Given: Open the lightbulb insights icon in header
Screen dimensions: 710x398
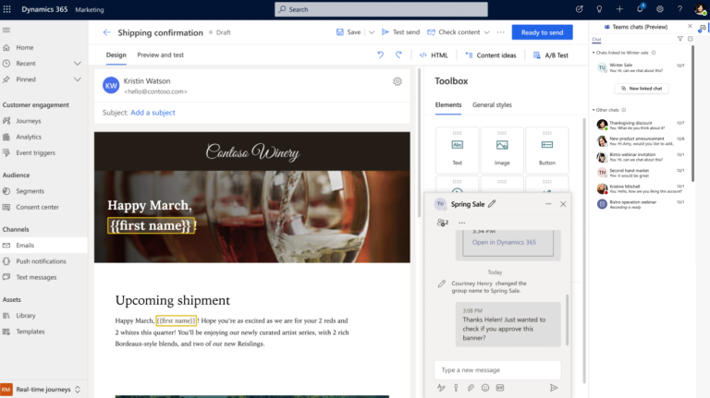Looking at the screenshot, I should tap(599, 9).
